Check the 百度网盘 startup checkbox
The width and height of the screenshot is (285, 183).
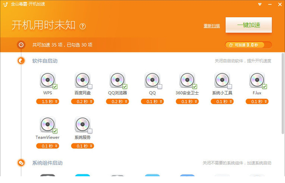90,86
